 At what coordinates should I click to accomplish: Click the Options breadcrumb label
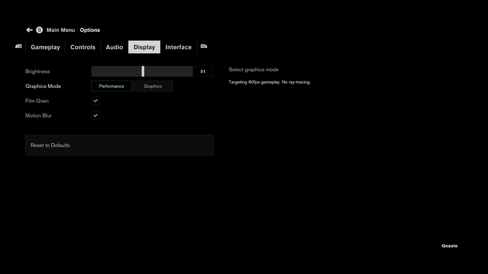coord(90,30)
